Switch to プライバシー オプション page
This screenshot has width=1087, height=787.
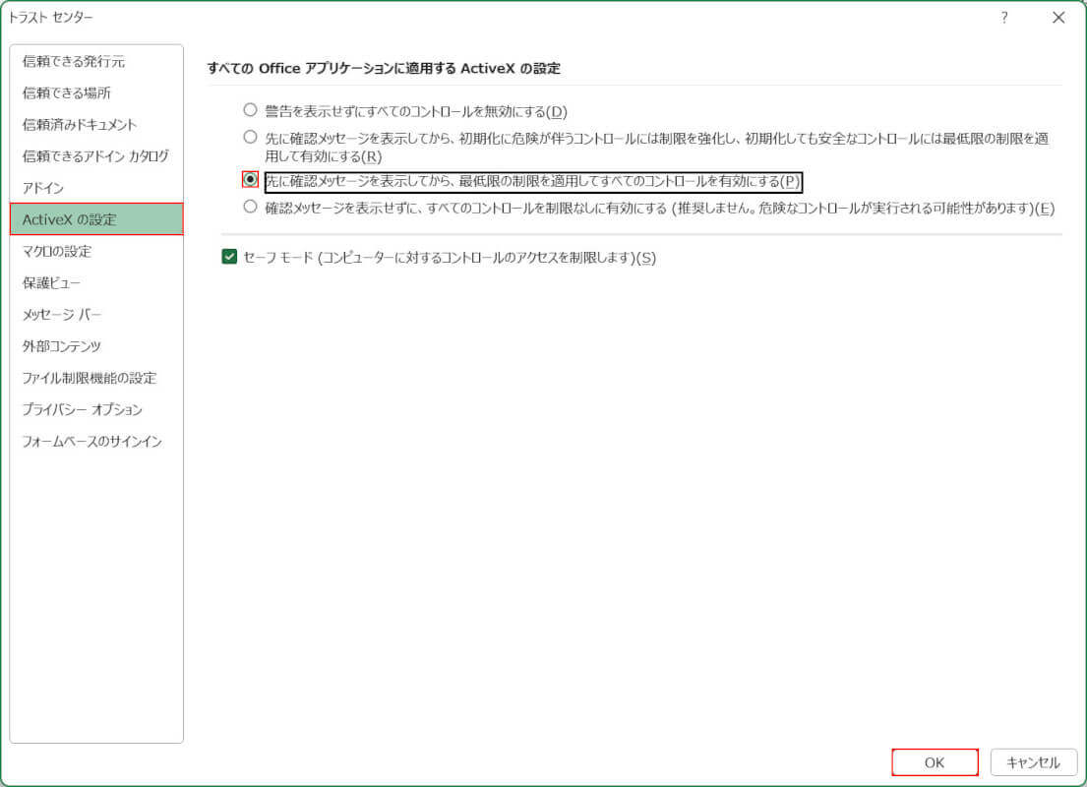[x=83, y=409]
